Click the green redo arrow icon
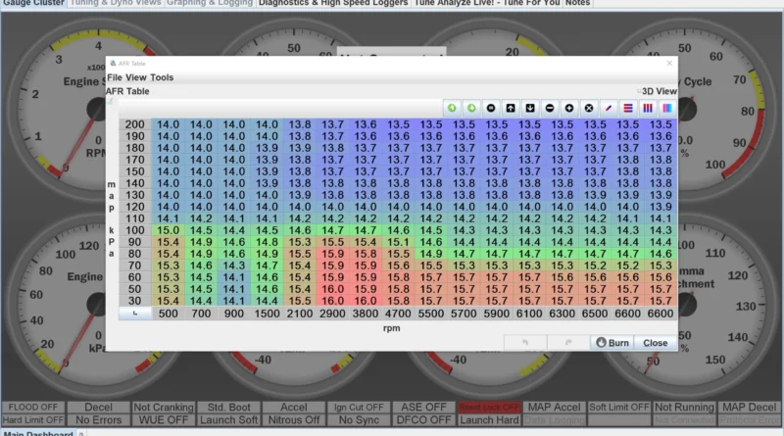 pos(471,107)
